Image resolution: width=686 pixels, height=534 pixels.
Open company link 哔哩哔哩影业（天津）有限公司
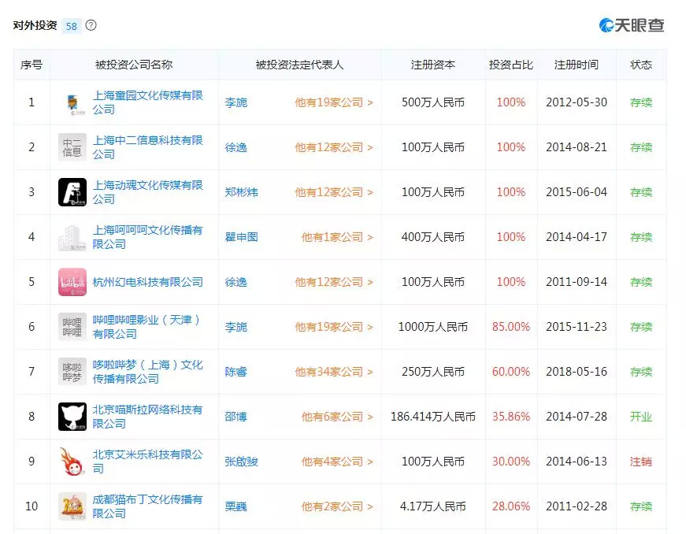(x=147, y=327)
